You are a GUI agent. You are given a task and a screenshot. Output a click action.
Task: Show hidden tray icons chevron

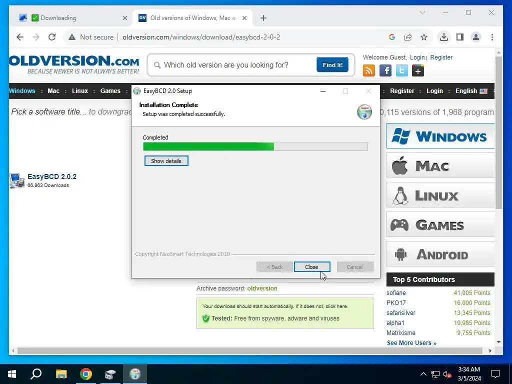(x=423, y=374)
